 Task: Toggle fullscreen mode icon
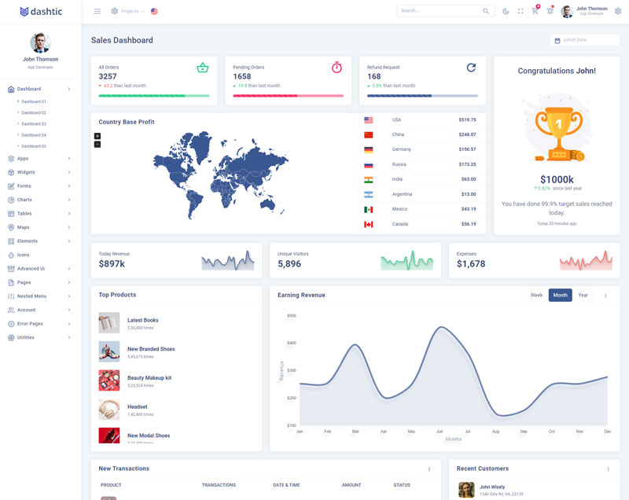pyautogui.click(x=520, y=11)
